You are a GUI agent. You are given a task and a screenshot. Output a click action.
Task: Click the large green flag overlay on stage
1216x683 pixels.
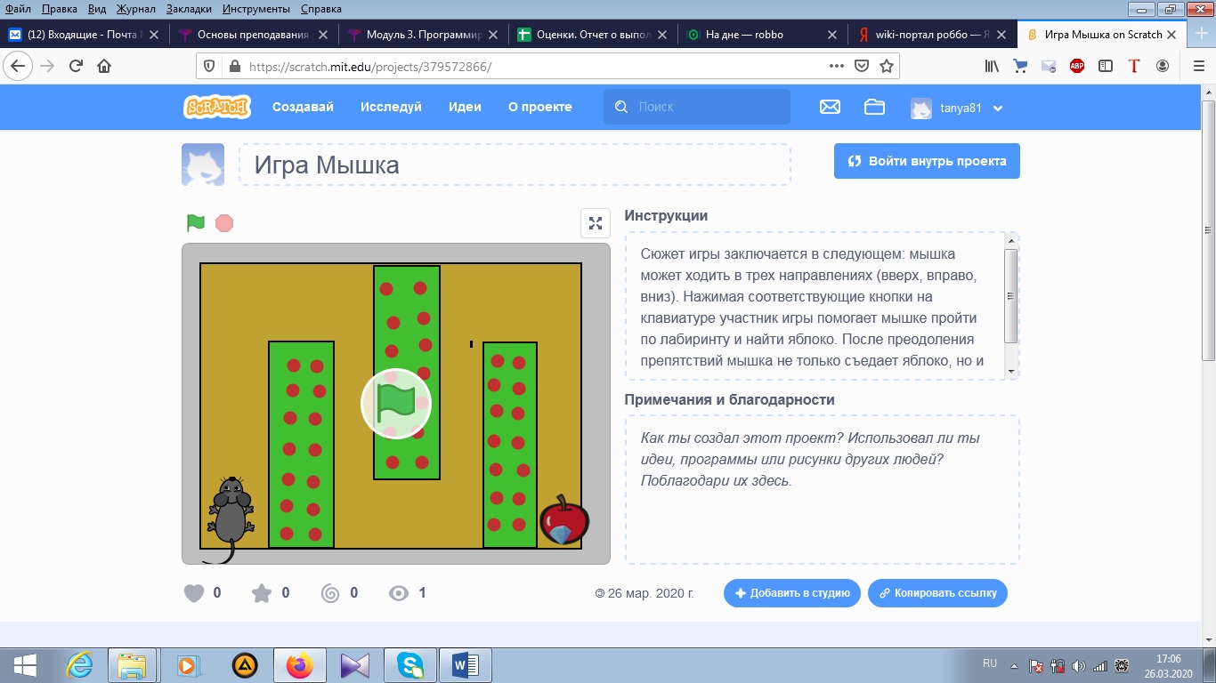tap(396, 404)
